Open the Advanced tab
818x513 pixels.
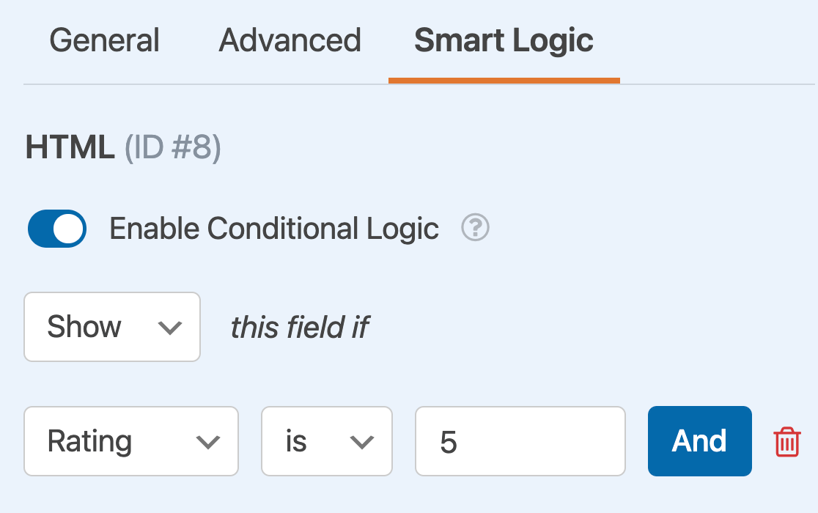tap(290, 40)
